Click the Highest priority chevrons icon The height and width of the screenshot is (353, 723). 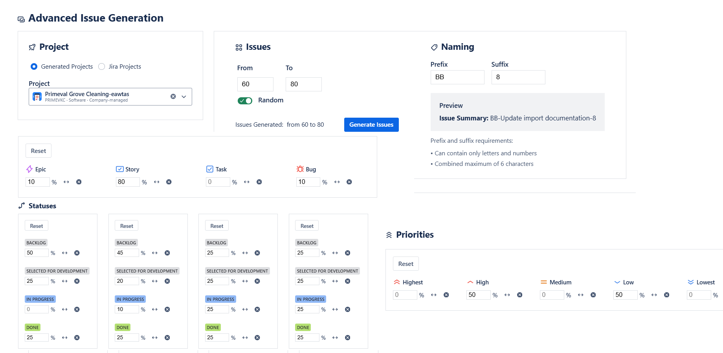coord(396,282)
